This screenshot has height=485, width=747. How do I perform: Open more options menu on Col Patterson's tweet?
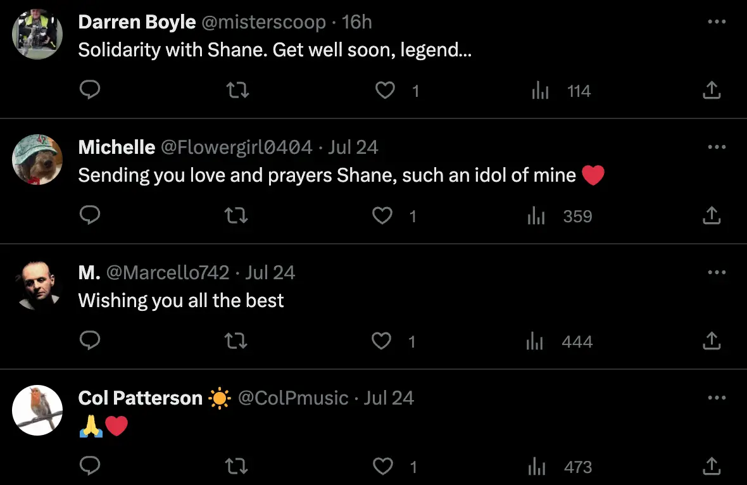(x=716, y=398)
